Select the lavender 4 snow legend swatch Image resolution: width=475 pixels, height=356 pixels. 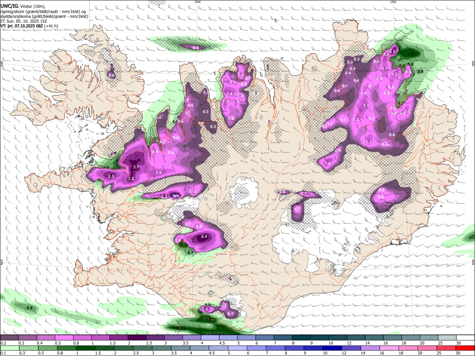click(210, 337)
